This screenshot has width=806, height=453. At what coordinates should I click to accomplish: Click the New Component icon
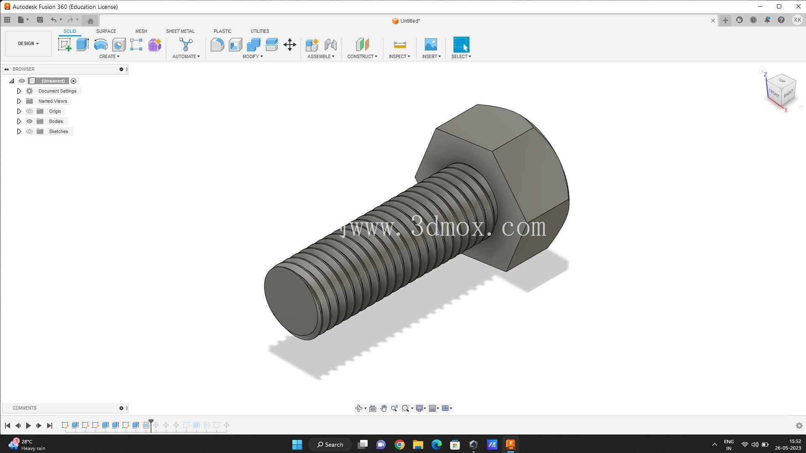[x=312, y=45]
